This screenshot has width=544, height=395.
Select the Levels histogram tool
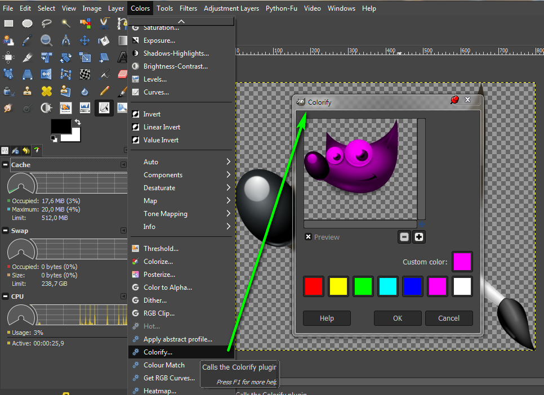pos(85,108)
